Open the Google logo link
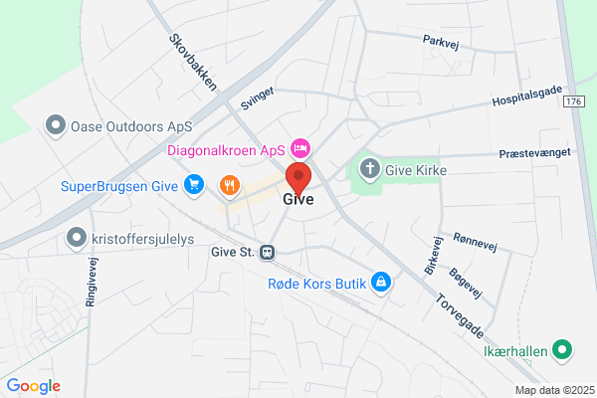The height and width of the screenshot is (398, 597). pyautogui.click(x=34, y=386)
